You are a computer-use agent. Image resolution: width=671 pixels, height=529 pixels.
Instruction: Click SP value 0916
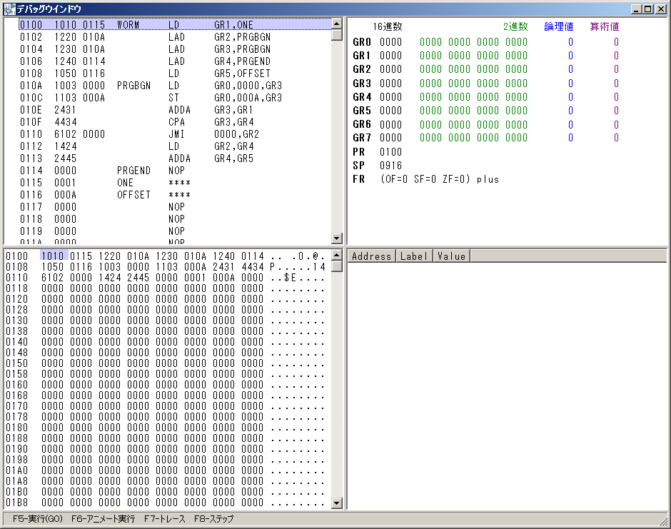(390, 166)
